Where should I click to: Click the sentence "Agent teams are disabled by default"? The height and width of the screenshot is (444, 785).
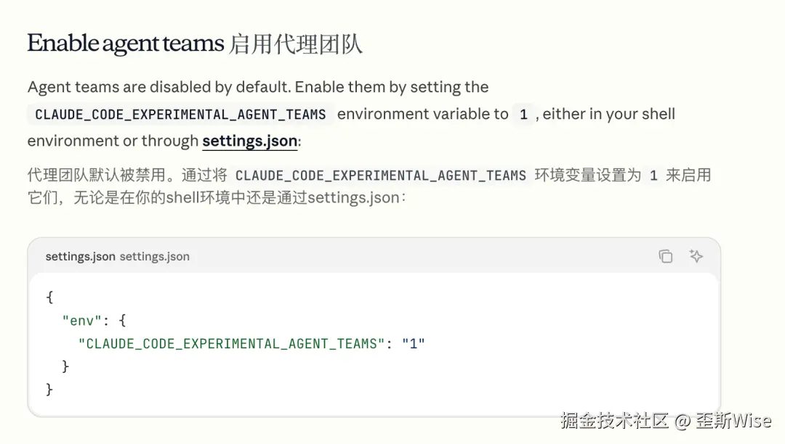tap(159, 87)
